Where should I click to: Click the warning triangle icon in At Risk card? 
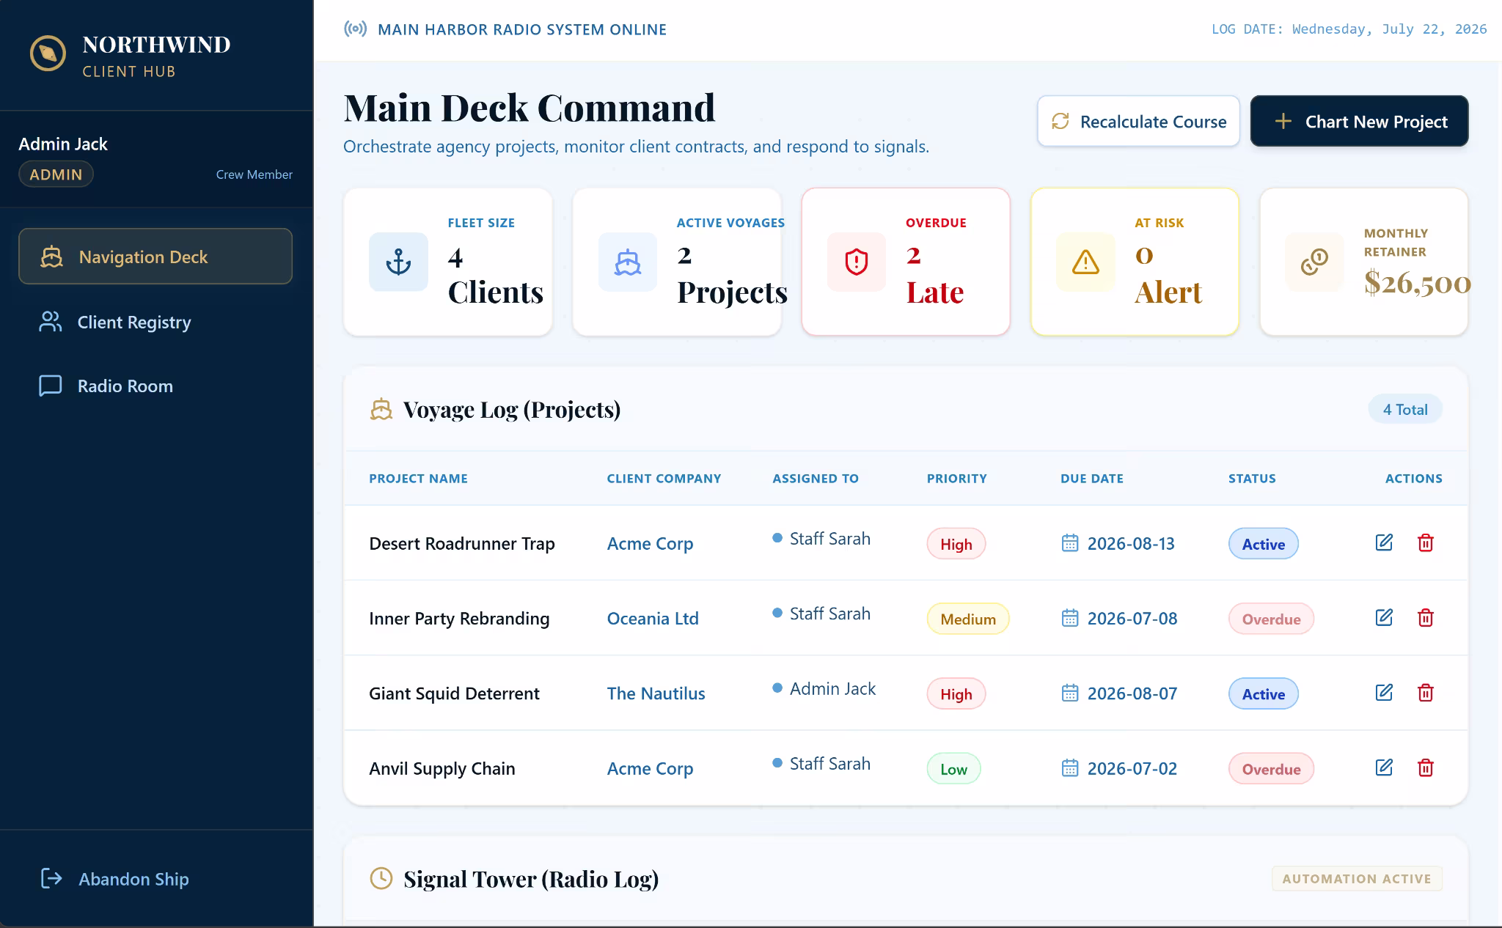tap(1085, 262)
